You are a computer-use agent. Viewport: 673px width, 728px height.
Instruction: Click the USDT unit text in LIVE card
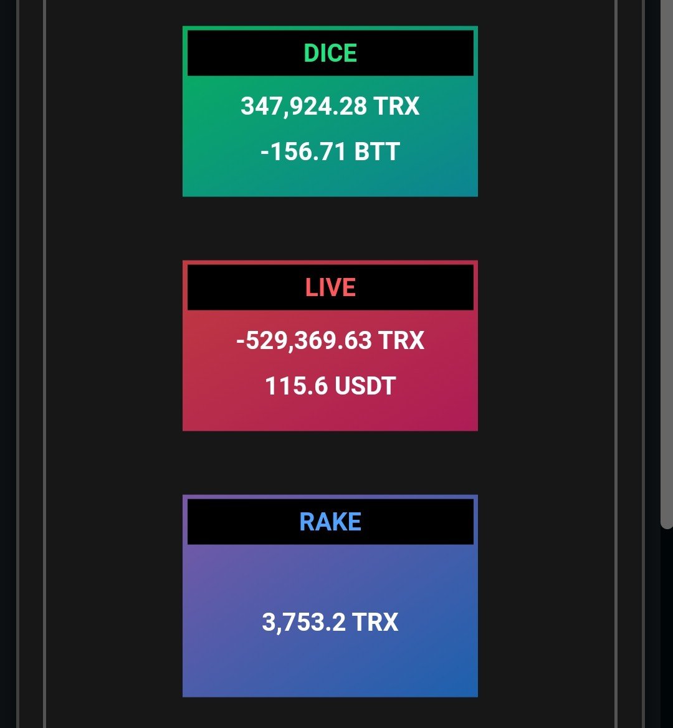coord(365,386)
